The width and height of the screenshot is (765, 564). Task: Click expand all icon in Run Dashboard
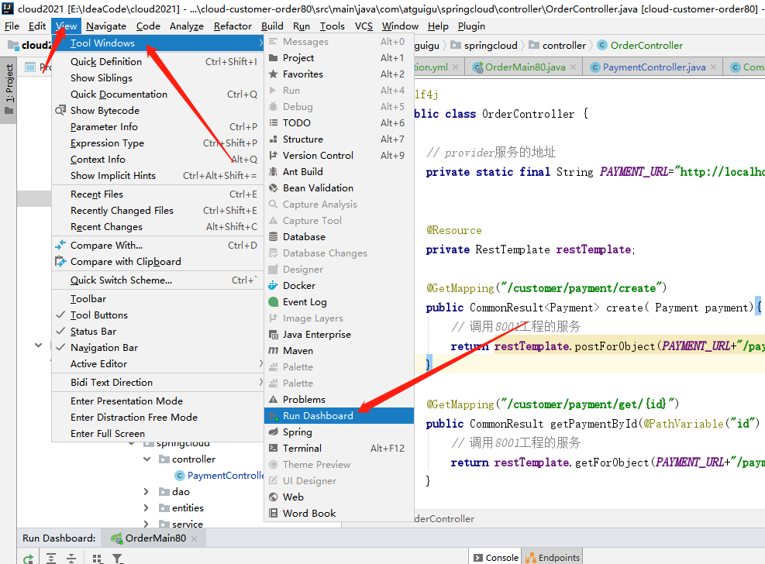coord(51,559)
